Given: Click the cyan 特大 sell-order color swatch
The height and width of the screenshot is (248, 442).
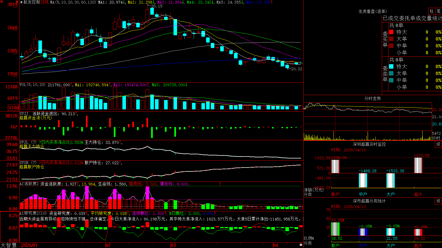Looking at the screenshot, I should coord(391,66).
